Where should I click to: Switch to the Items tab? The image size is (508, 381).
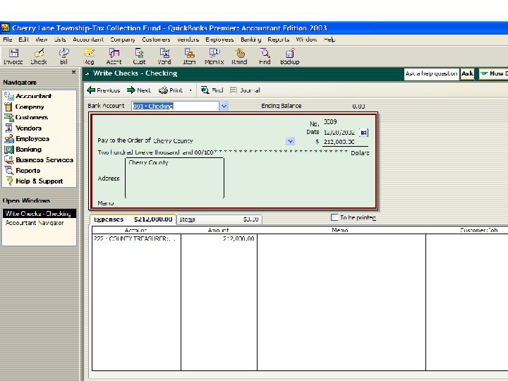click(x=219, y=219)
